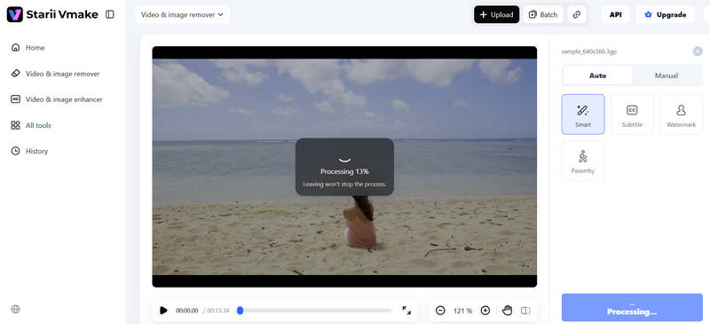The width and height of the screenshot is (710, 324).
Task: Close the sample_640x360.3gp file
Action: tap(698, 51)
